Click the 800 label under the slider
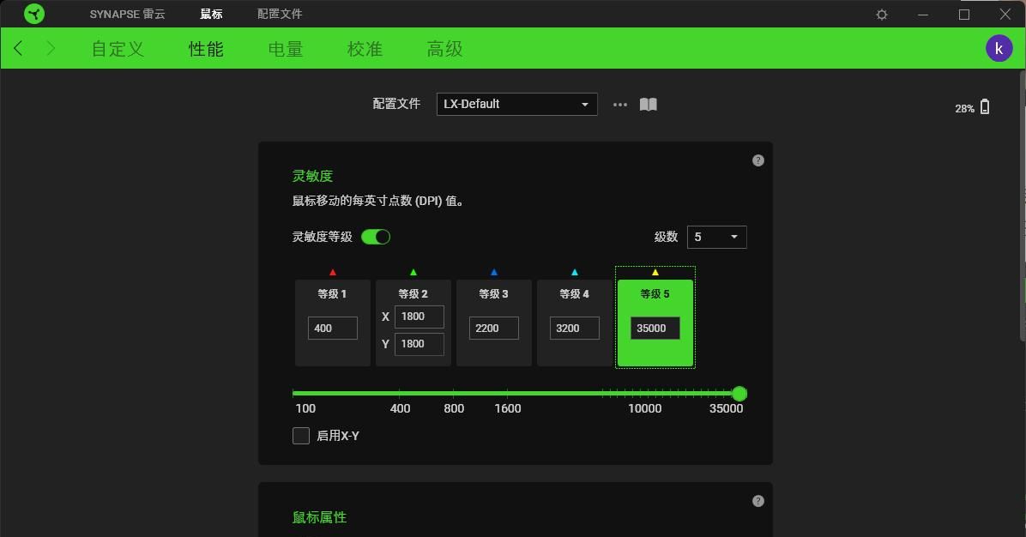The image size is (1026, 537). coord(454,409)
